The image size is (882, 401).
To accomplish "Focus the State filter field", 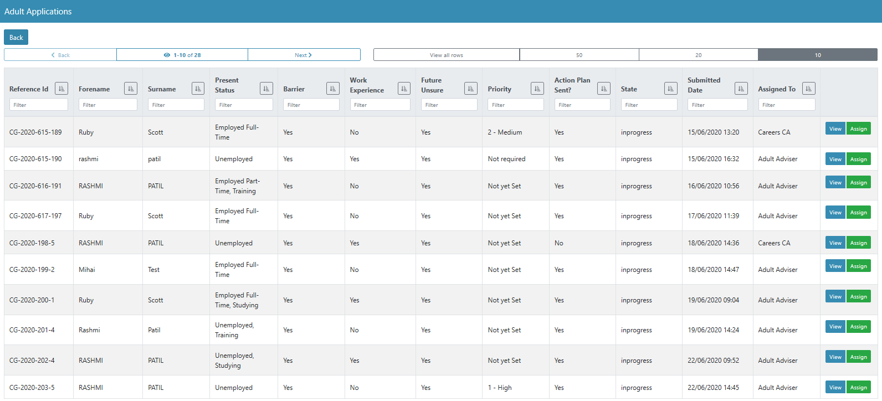I will pos(649,104).
